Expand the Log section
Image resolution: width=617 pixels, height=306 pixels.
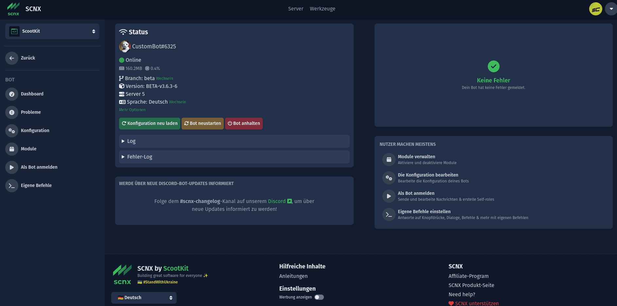pos(234,141)
